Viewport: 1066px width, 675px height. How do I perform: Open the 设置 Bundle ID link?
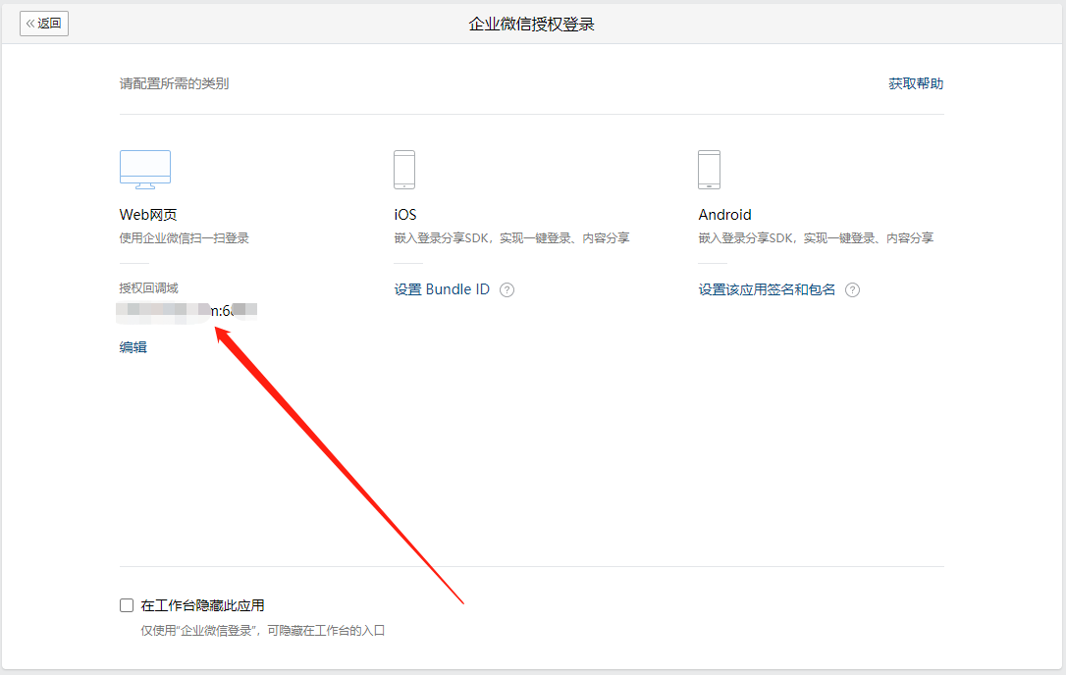point(442,289)
